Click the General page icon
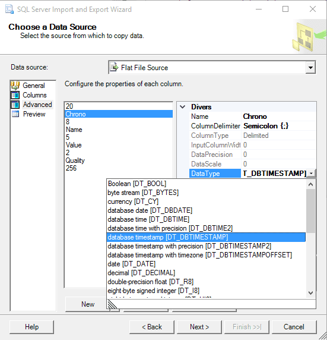This screenshot has width=327, height=340. [x=15, y=86]
